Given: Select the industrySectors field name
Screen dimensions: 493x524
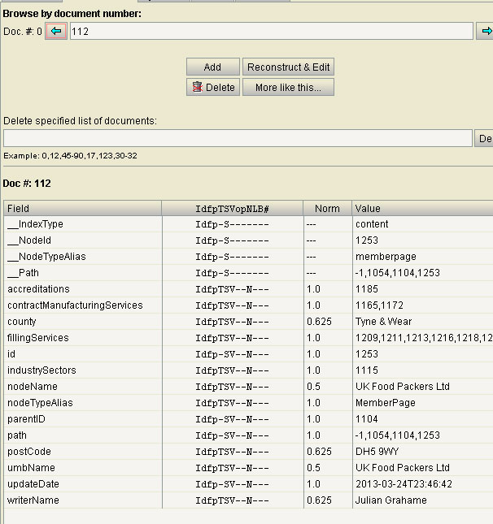Looking at the screenshot, I should pyautogui.click(x=41, y=370).
